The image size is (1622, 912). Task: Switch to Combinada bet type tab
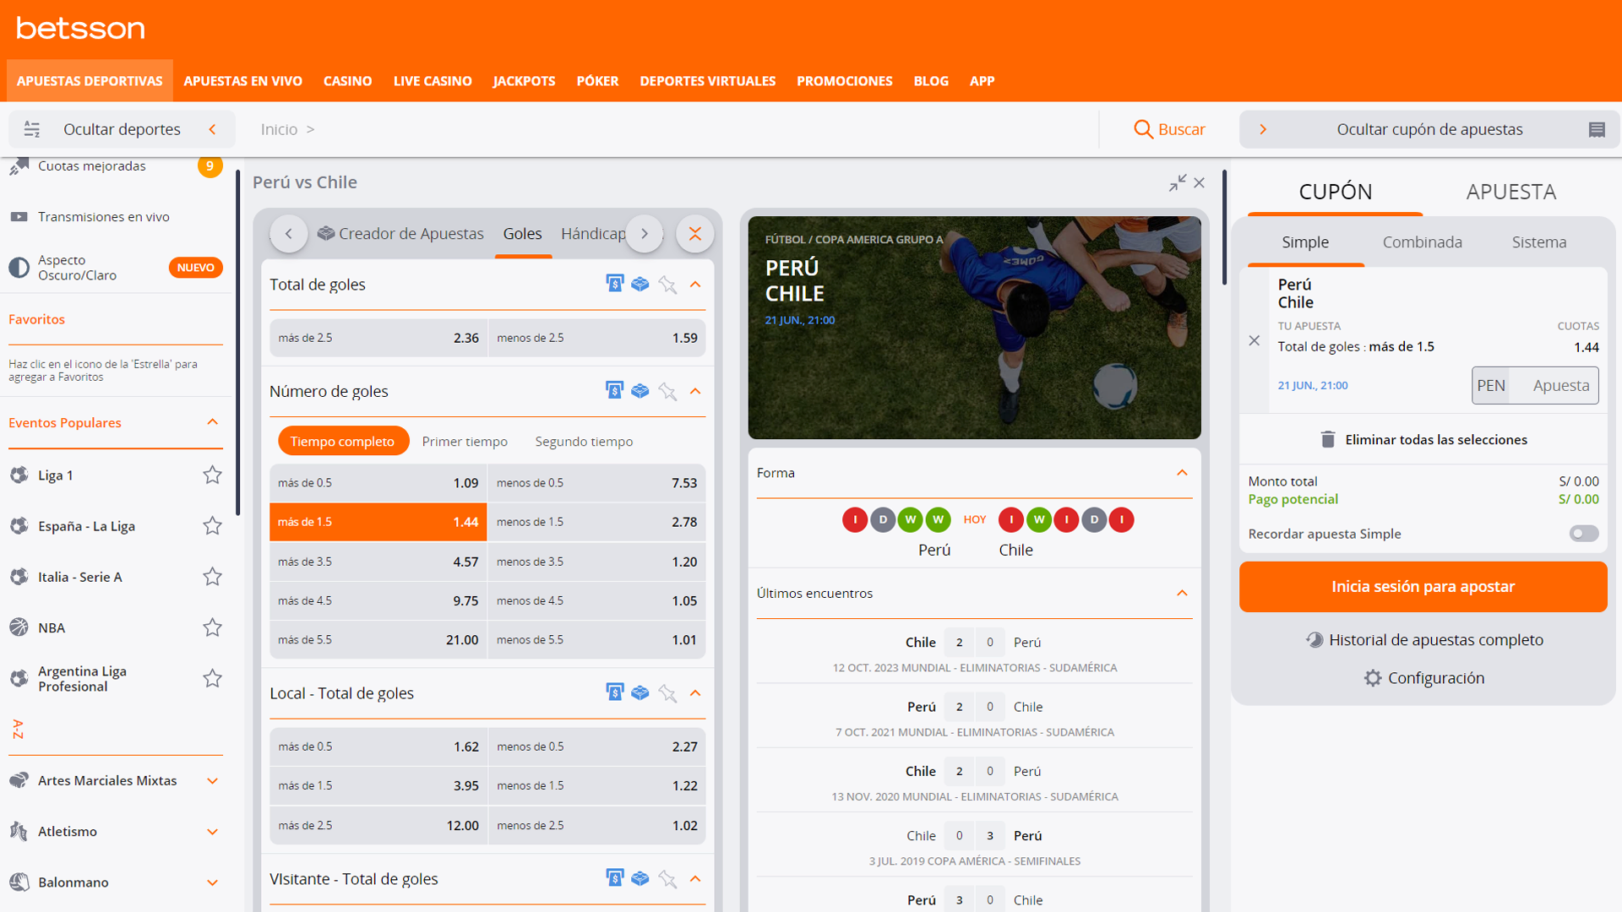(x=1422, y=242)
